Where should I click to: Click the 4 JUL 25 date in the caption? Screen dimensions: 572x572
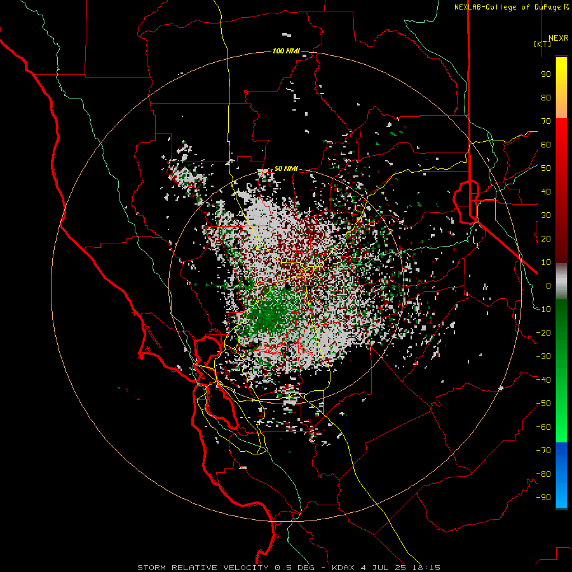click(x=385, y=568)
